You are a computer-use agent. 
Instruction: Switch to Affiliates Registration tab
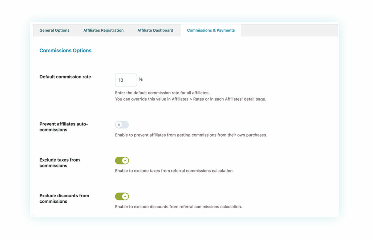(x=103, y=31)
